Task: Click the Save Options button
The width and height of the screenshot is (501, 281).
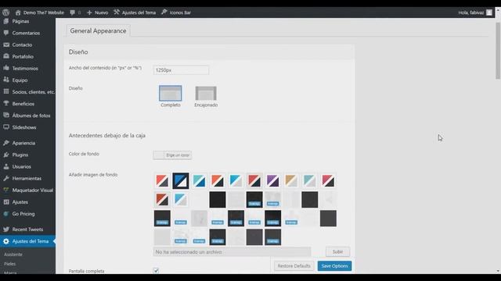Action: 334,266
